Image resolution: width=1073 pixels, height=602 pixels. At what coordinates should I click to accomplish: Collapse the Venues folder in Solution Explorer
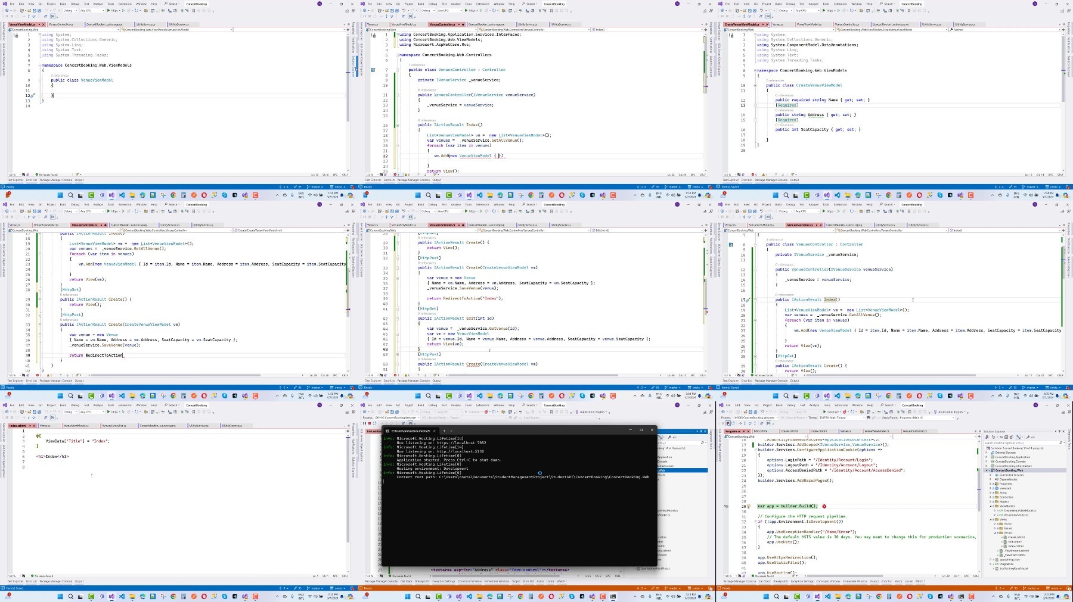[995, 533]
